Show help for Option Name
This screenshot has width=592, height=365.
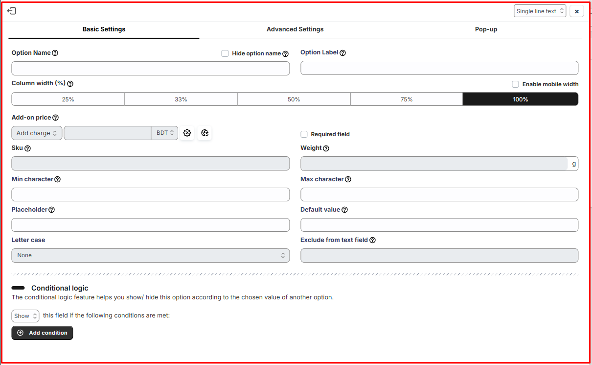coord(55,53)
